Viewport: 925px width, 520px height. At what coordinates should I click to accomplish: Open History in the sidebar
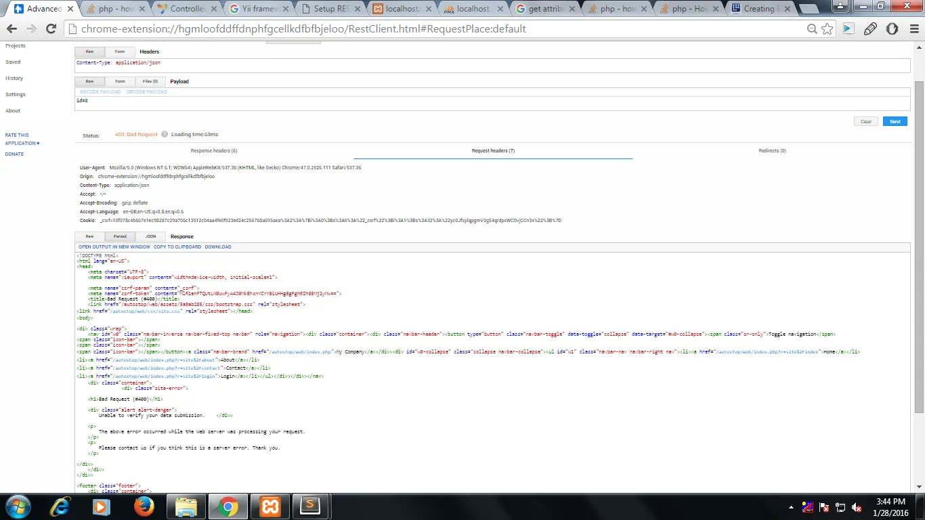point(14,78)
